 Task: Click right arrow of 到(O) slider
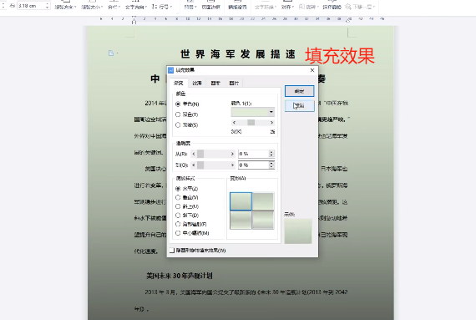pos(232,165)
